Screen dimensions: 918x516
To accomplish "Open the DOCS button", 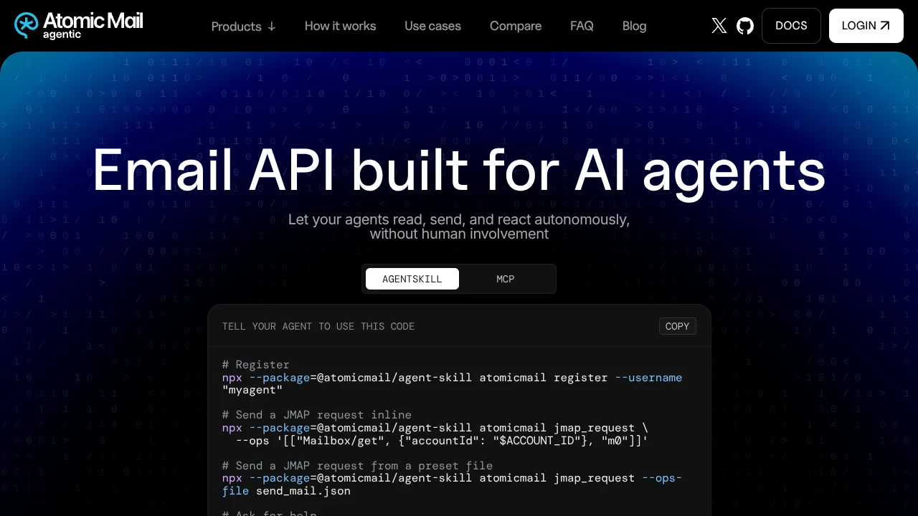I will pyautogui.click(x=791, y=26).
